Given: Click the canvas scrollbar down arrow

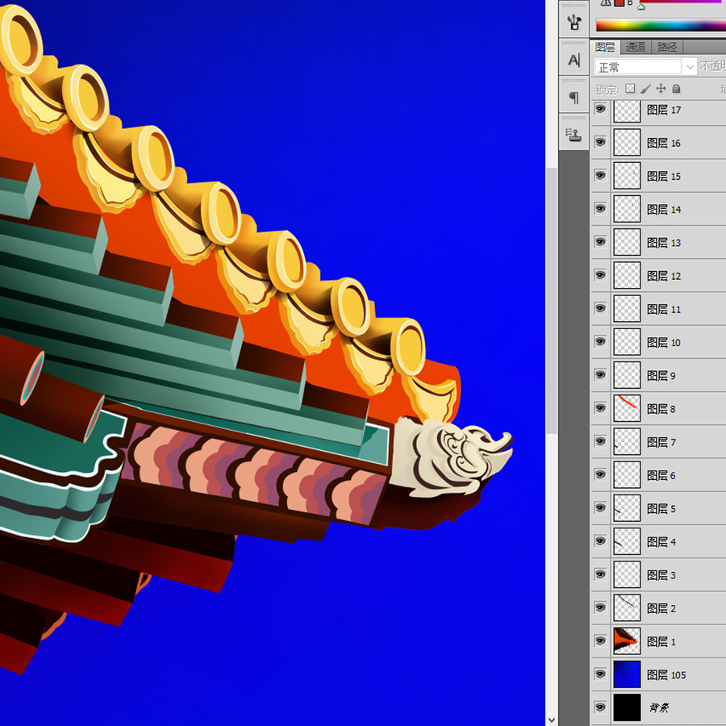Looking at the screenshot, I should [551, 720].
